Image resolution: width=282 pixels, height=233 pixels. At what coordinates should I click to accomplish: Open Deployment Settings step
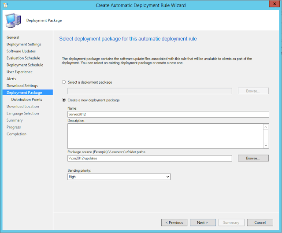tap(24, 44)
